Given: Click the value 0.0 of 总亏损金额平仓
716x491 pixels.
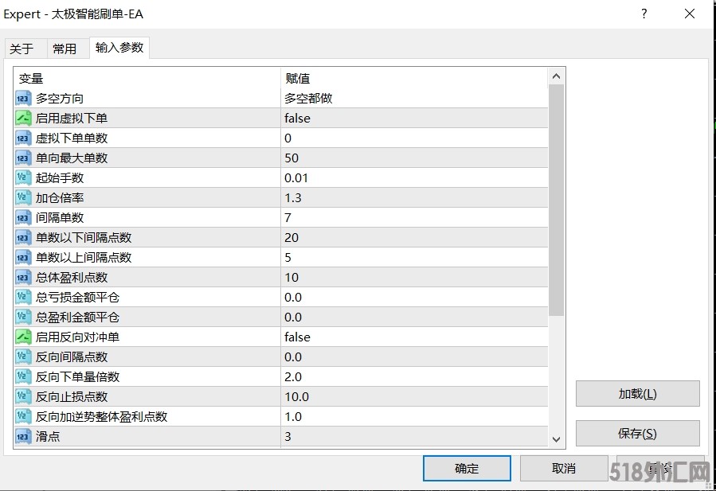Looking at the screenshot, I should coord(293,297).
